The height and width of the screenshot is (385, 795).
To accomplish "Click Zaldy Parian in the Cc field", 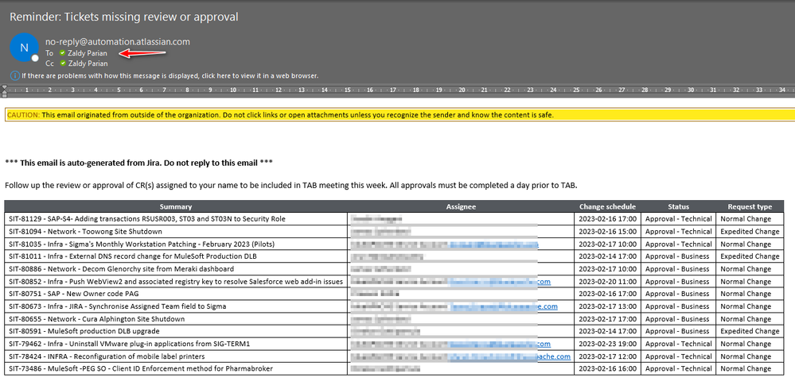I will pyautogui.click(x=88, y=64).
